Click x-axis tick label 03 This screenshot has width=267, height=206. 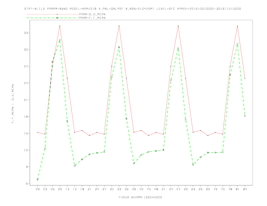coord(45,189)
